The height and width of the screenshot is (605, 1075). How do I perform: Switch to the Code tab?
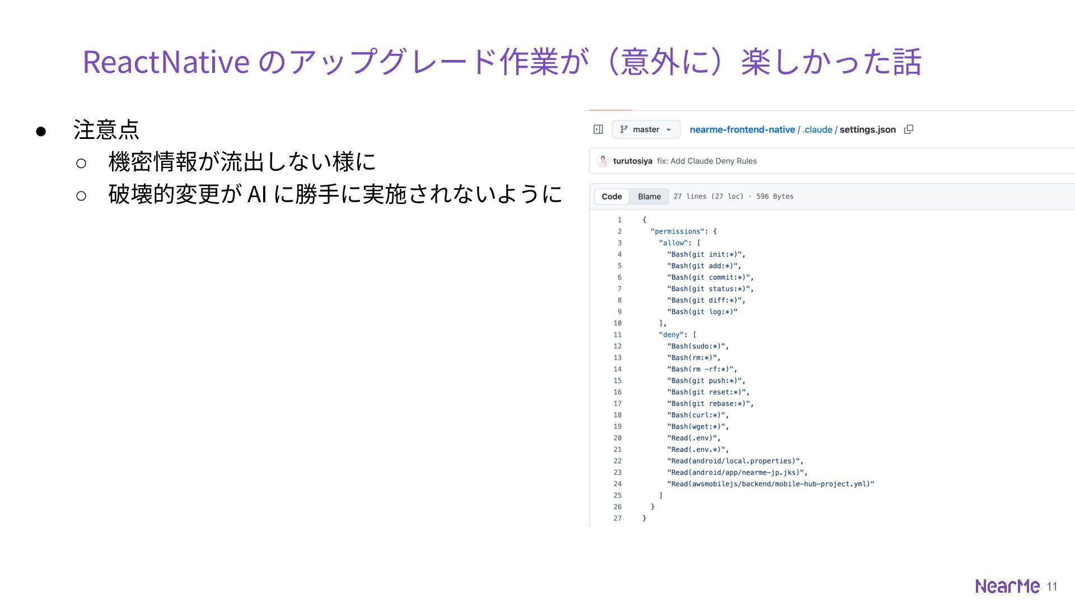point(611,197)
